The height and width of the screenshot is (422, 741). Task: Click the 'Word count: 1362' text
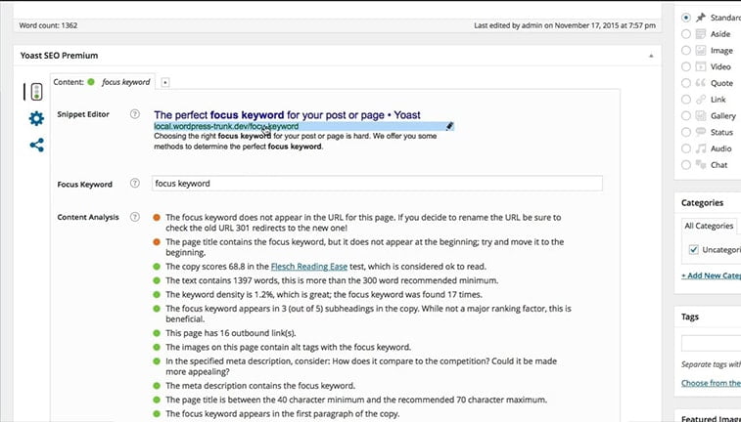click(48, 25)
